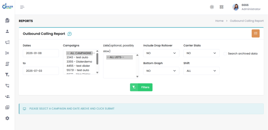Image resolution: width=268 pixels, height=130 pixels.
Task: Switch theme with the sun icon
Action: coord(212,7)
